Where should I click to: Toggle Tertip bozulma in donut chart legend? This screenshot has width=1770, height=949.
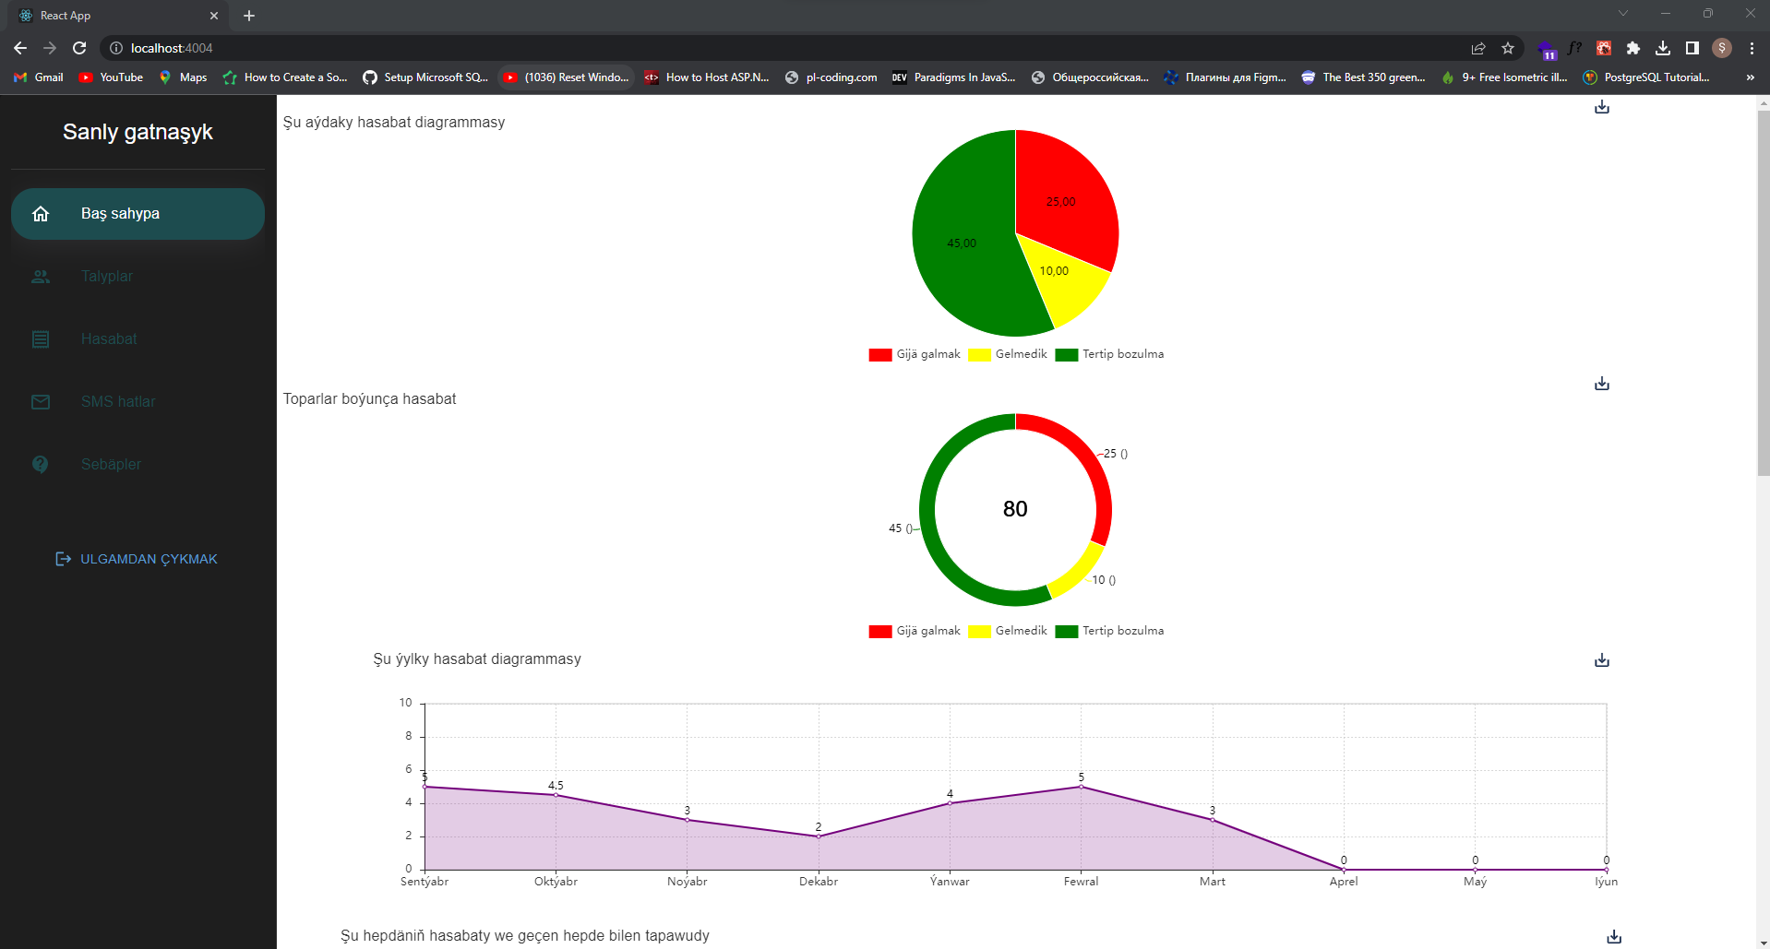point(1109,631)
